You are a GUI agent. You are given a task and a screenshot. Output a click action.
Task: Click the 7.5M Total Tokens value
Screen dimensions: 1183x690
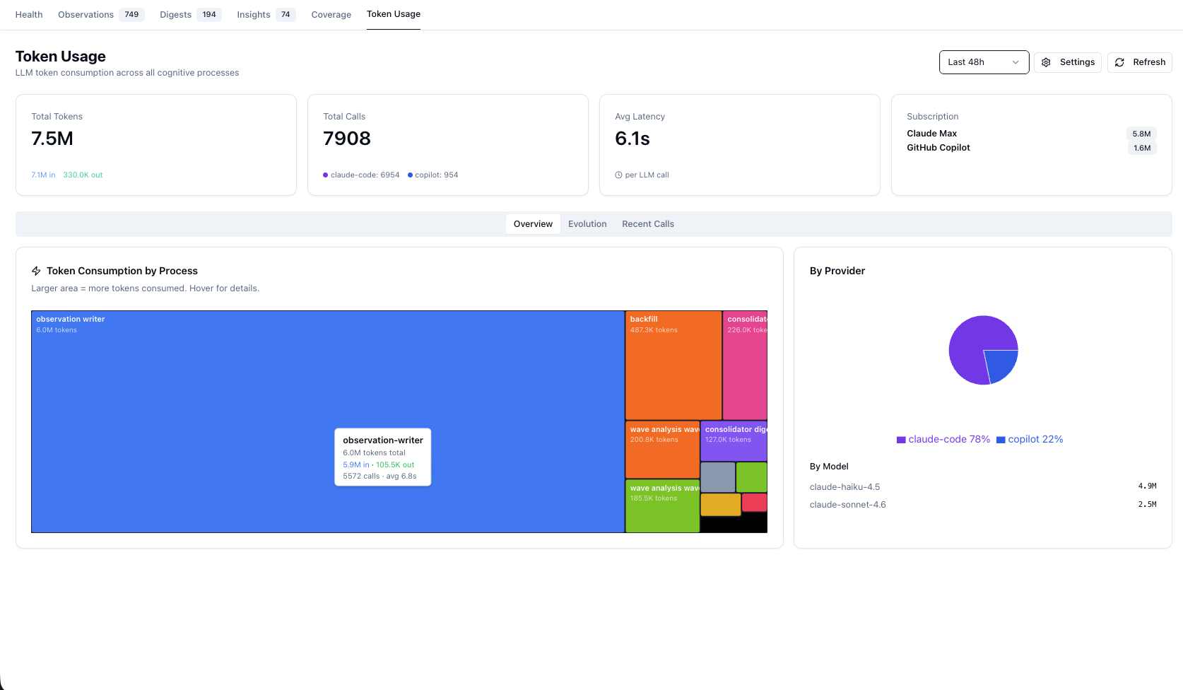tap(52, 139)
